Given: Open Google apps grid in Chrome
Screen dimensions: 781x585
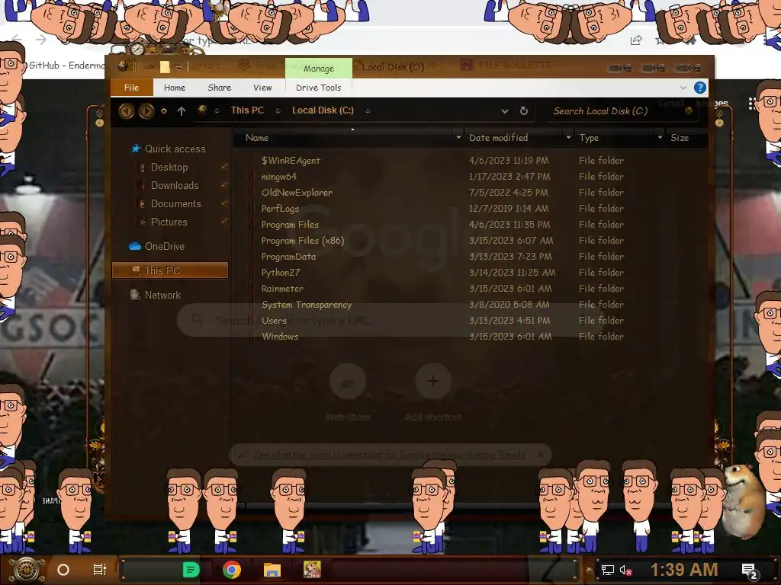Looking at the screenshot, I should 752,104.
